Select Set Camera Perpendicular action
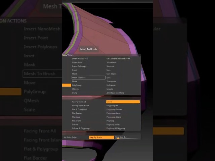215x161 pixels. [118, 59]
